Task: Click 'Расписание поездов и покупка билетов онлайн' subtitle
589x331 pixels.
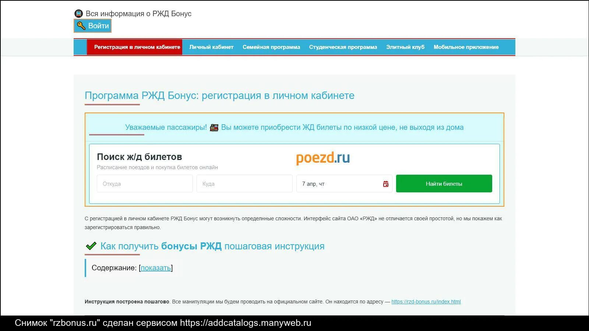Action: (x=157, y=167)
